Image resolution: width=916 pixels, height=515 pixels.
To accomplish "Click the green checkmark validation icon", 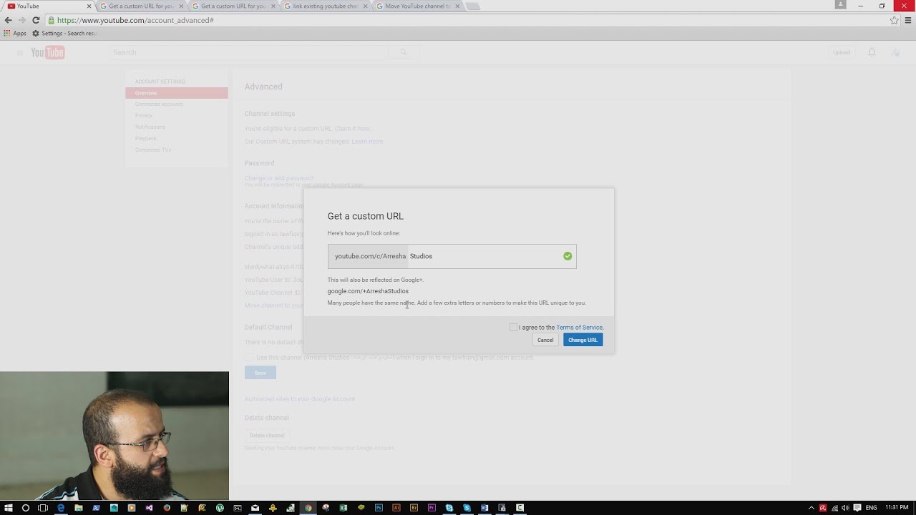I will coord(567,256).
